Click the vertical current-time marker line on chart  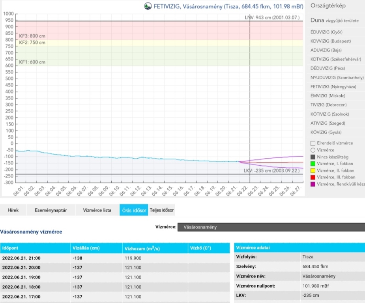(x=250, y=99)
